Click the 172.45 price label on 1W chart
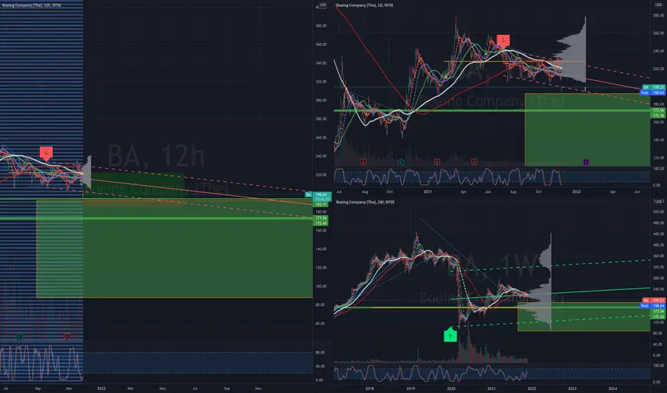The image size is (667, 393). coord(658,317)
